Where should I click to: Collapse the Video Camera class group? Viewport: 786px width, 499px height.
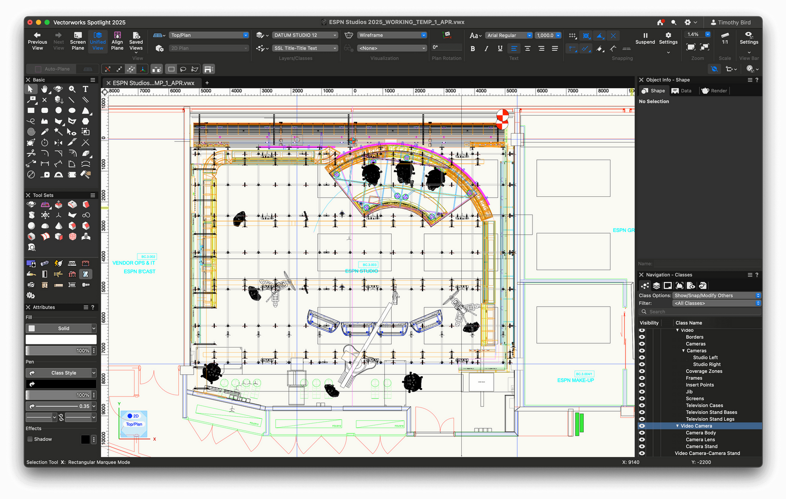tap(677, 426)
